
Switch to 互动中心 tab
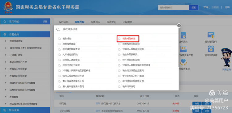tap(111, 22)
